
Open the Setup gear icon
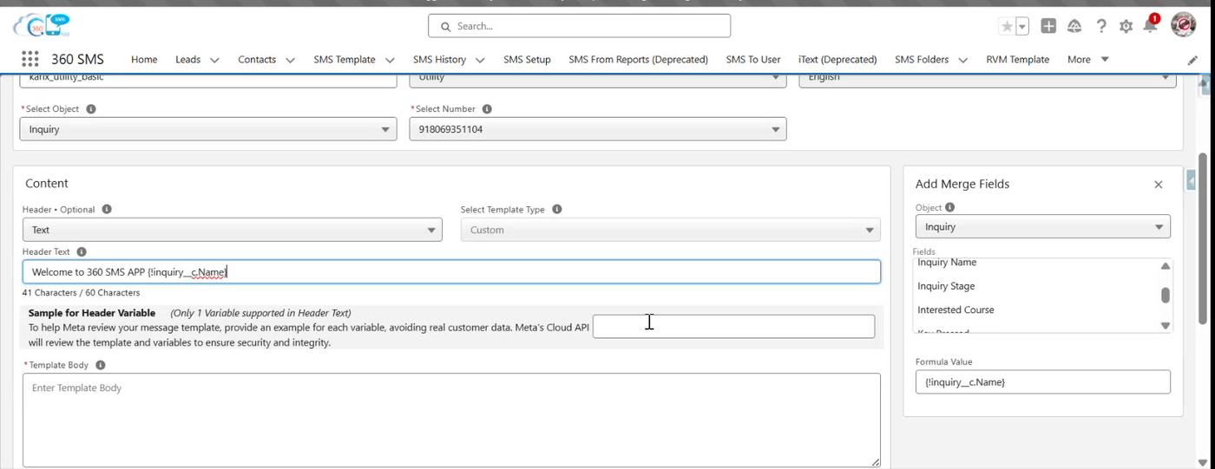[x=1126, y=26]
